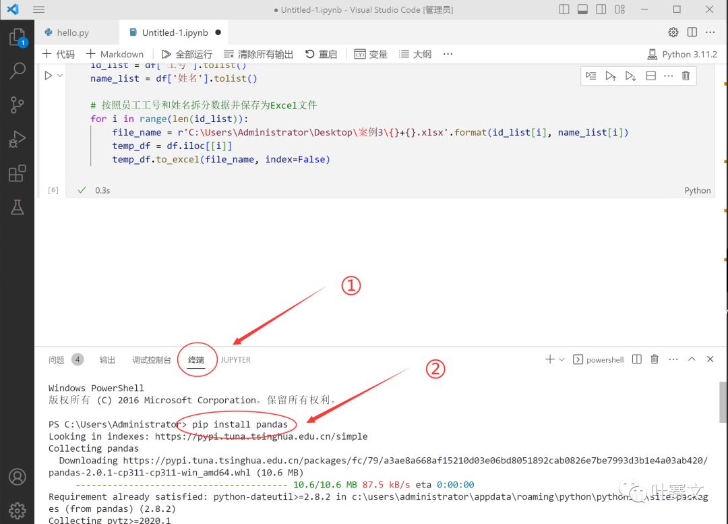
Task: Open Source Control from the Activity Bar
Action: [18, 105]
